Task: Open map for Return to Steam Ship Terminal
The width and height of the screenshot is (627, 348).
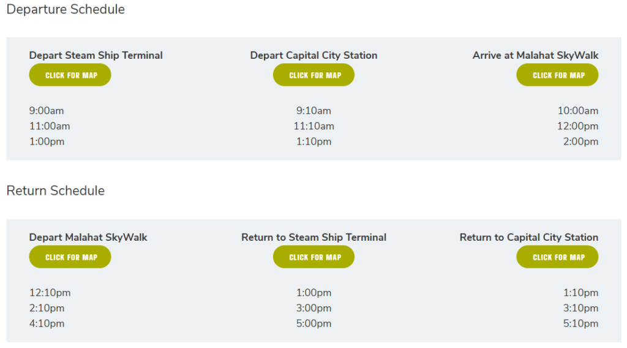Action: pos(314,257)
